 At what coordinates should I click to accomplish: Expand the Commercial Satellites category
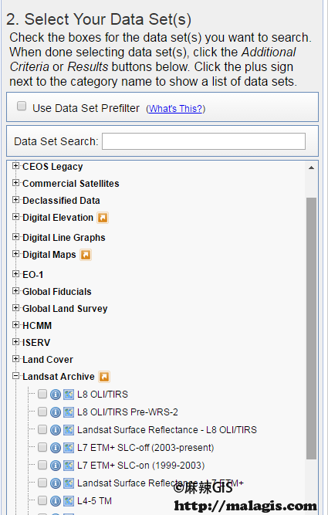(15, 183)
